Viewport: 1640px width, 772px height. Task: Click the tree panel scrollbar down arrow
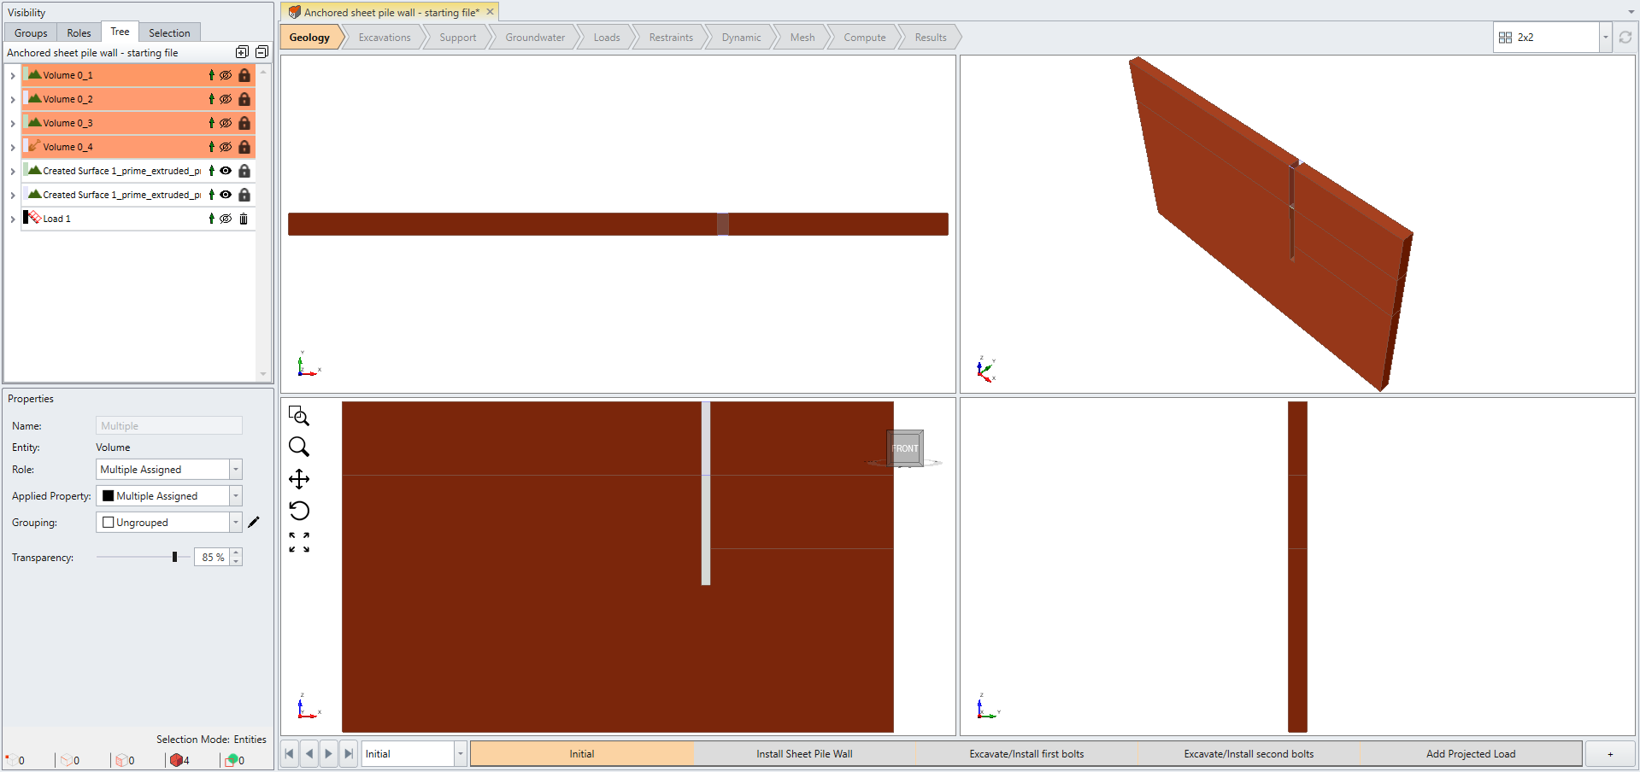263,374
